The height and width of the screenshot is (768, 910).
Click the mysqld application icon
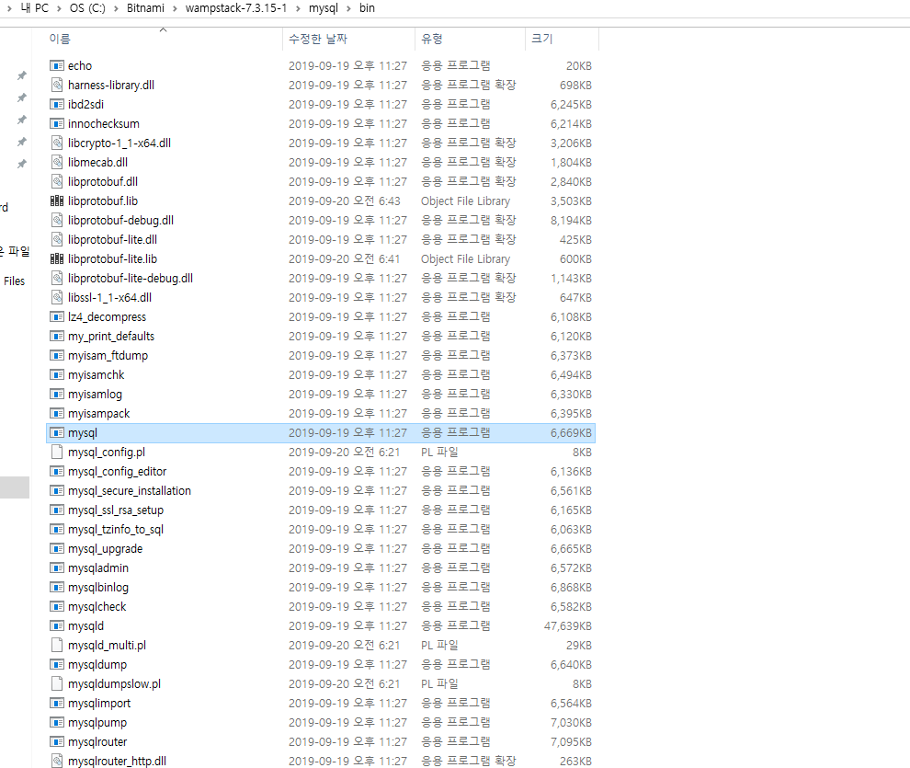pos(57,625)
